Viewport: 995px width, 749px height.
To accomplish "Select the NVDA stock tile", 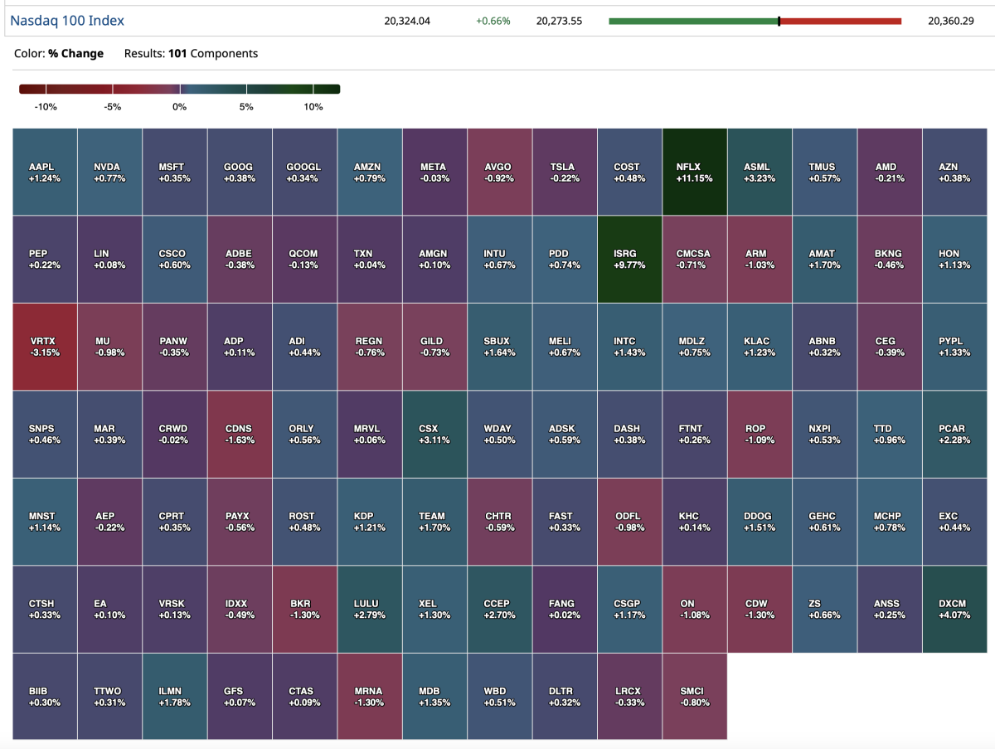I will (109, 172).
